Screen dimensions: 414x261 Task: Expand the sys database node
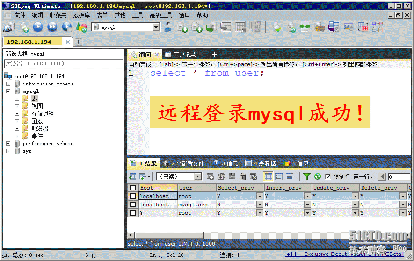8,151
